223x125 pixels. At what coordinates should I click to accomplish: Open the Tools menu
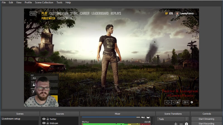coord(59,2)
